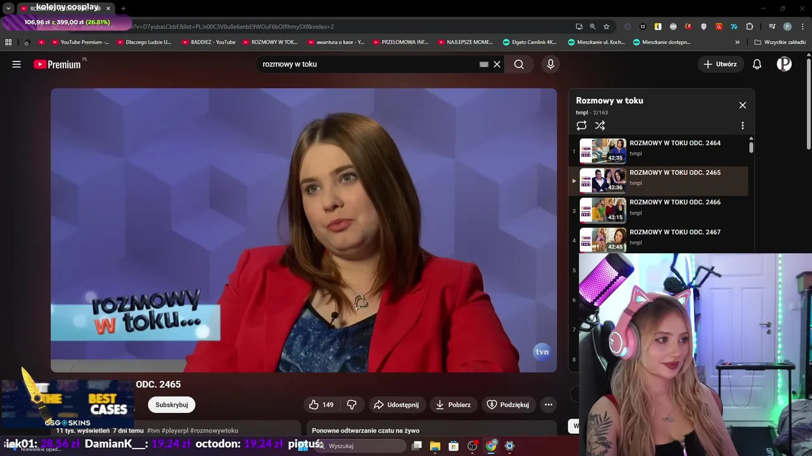Click the 42:45 thumbnail of episode 2467

pyautogui.click(x=603, y=240)
